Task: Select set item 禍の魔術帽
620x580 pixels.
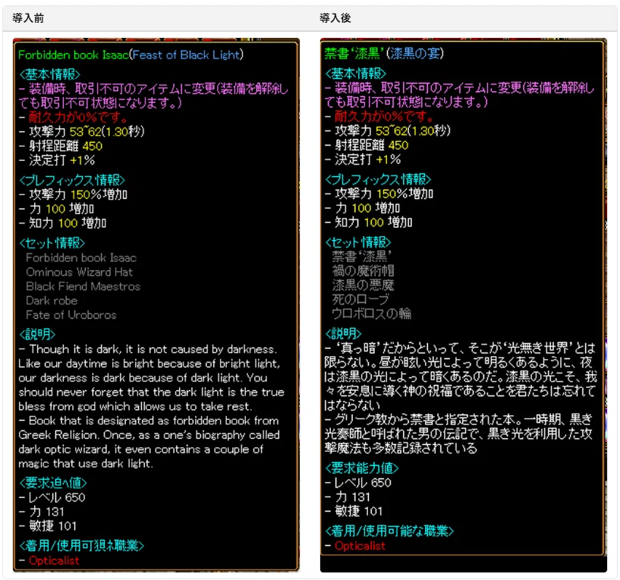Action: [x=363, y=270]
